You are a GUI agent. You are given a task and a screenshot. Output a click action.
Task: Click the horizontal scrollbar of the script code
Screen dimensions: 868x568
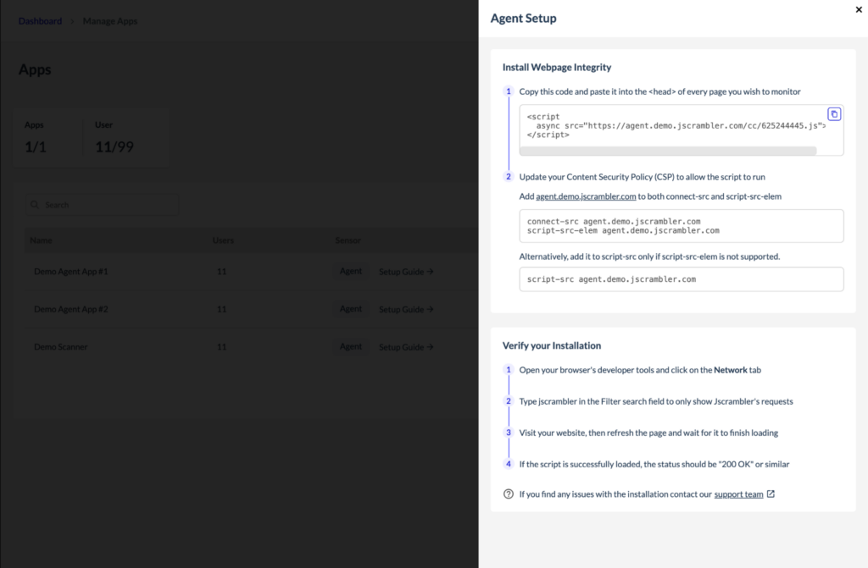668,151
